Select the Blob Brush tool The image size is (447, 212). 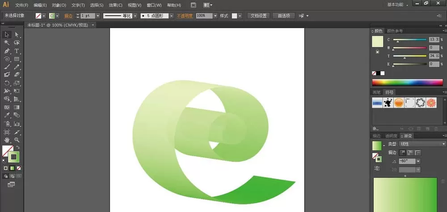click(7, 75)
